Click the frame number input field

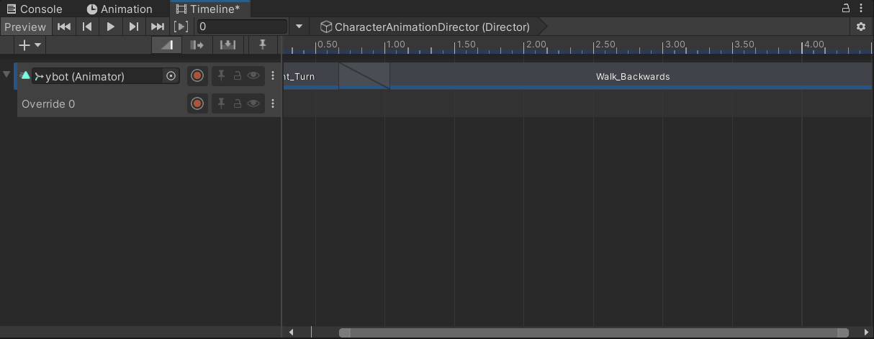click(x=241, y=27)
